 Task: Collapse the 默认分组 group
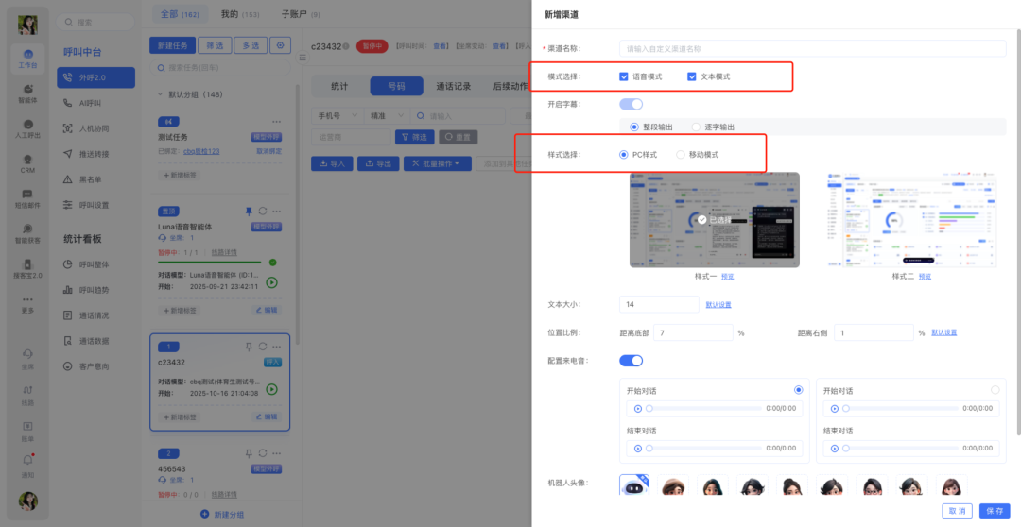tap(161, 94)
